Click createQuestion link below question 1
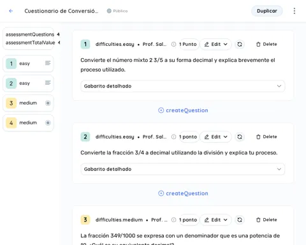Screen dimensions: 306x245 183,110
